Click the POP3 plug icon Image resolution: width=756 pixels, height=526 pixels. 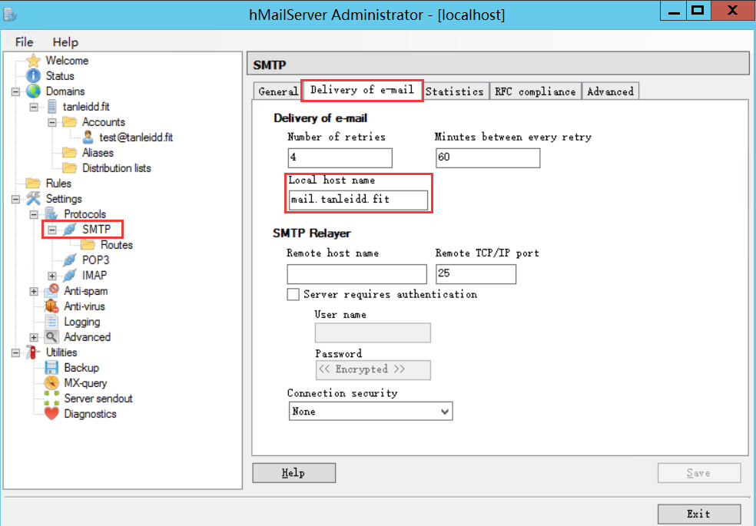[x=70, y=260]
